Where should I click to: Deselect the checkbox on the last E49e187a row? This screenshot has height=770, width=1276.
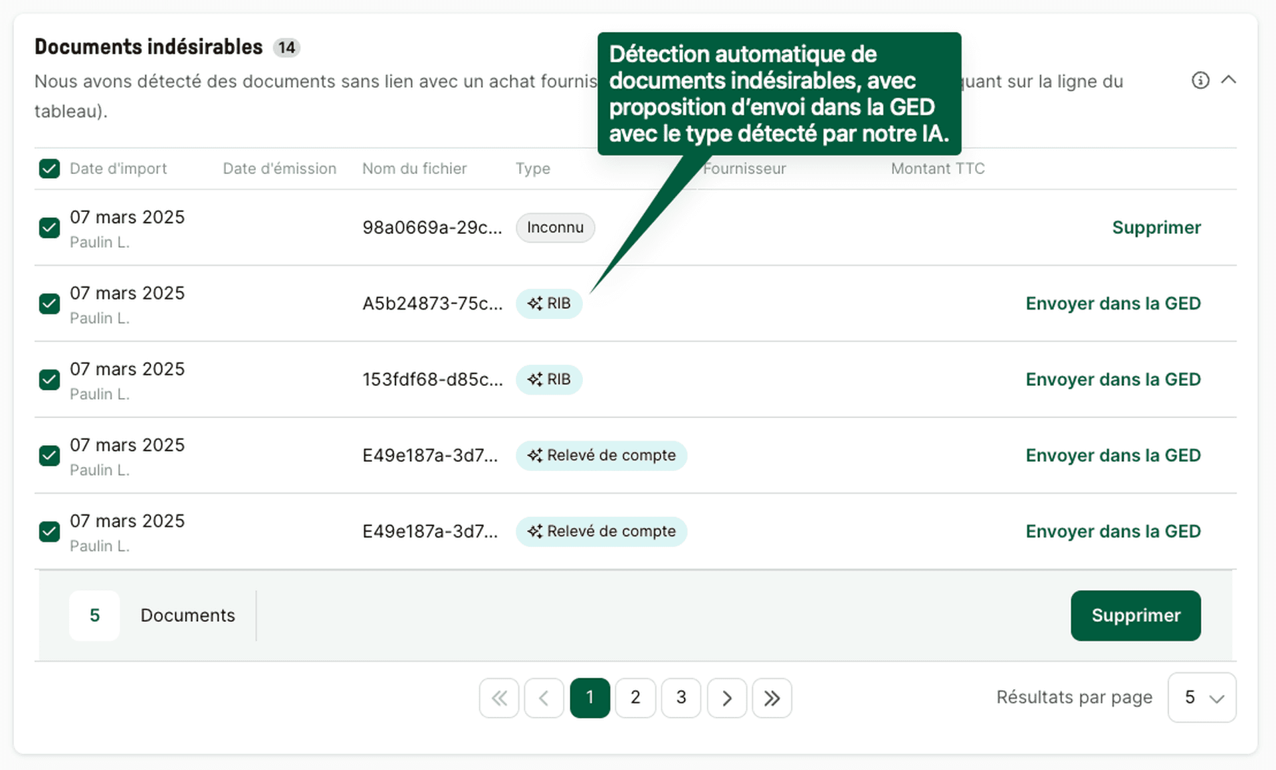(x=49, y=531)
